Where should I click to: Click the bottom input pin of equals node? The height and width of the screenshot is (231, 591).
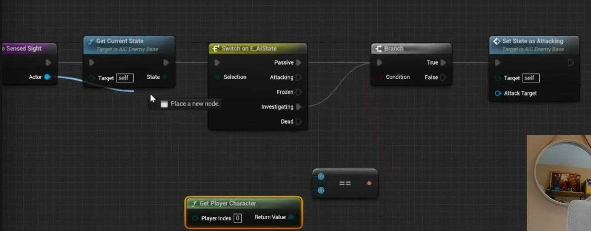tap(321, 190)
